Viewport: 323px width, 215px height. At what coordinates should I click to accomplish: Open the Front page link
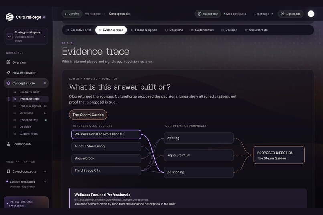264,14
